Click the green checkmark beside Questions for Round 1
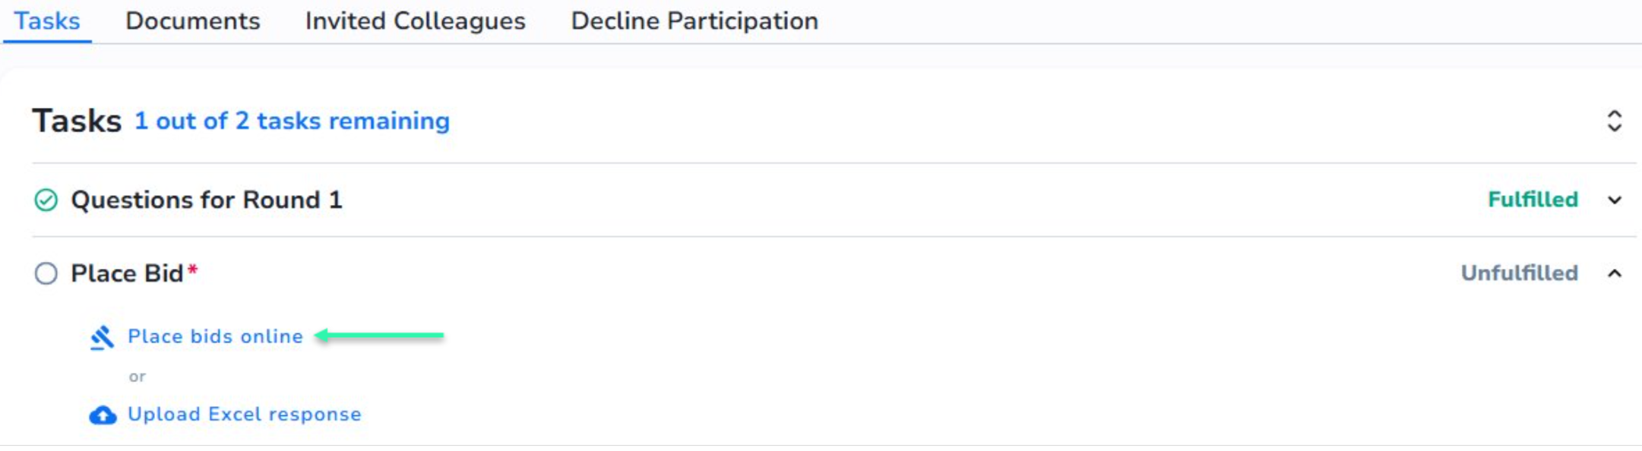The image size is (1642, 451). (x=46, y=200)
